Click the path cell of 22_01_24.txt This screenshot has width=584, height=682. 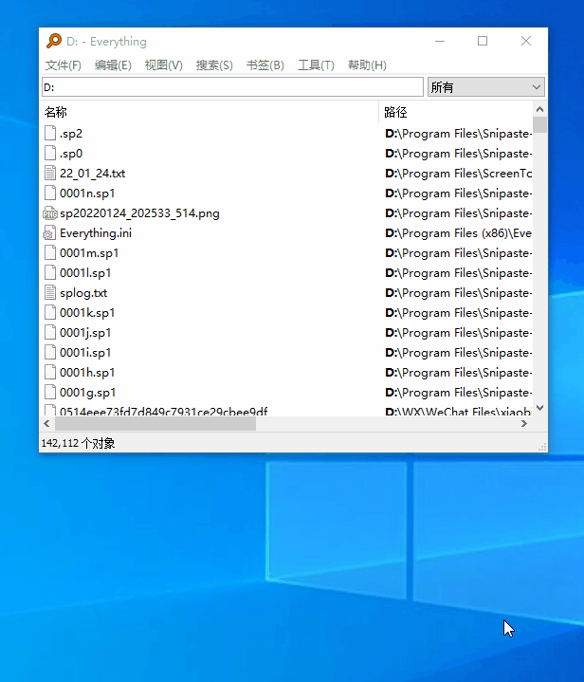coord(458,174)
